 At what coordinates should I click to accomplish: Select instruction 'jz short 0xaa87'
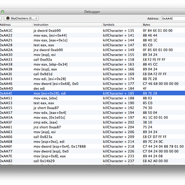[46, 108]
